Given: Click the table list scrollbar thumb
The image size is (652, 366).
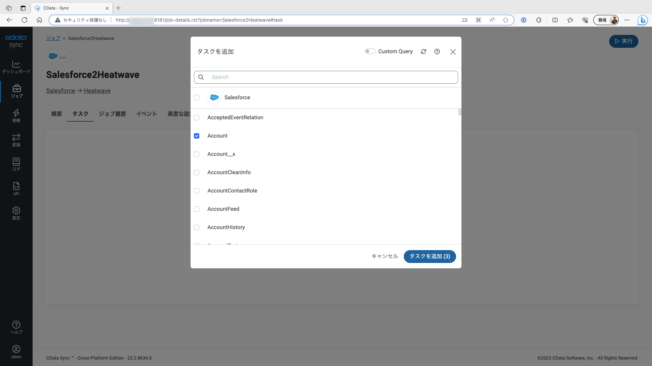Looking at the screenshot, I should (459, 112).
